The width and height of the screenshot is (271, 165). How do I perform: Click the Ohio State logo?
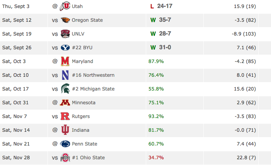[65, 158]
